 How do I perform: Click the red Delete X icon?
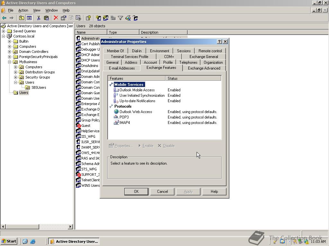click(56, 18)
